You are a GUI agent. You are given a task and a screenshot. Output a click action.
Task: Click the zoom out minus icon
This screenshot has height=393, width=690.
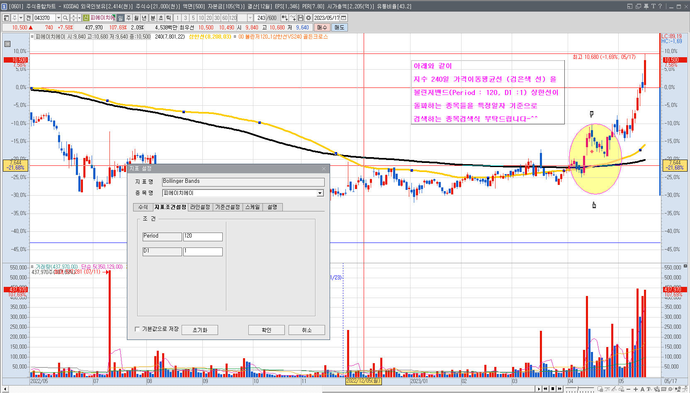(629, 389)
